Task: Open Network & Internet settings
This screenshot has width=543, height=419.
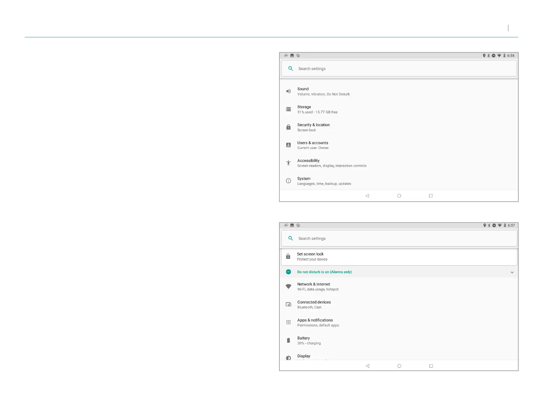Action: [399, 287]
